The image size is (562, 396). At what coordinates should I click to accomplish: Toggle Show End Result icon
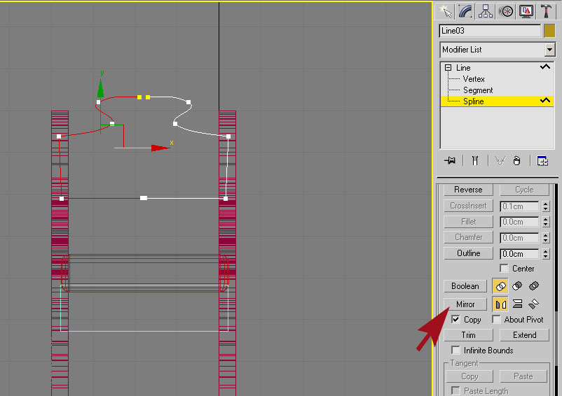point(475,161)
